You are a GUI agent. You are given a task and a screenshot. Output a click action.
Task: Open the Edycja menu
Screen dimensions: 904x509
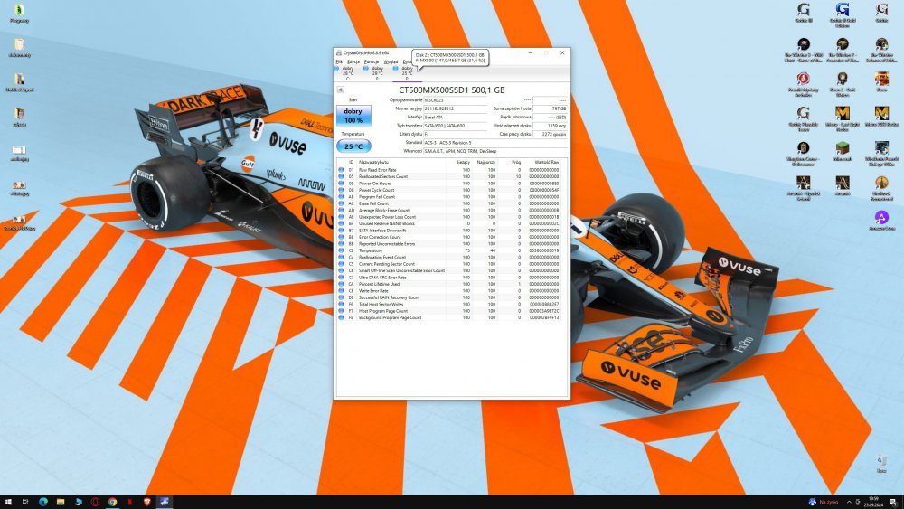(x=353, y=61)
